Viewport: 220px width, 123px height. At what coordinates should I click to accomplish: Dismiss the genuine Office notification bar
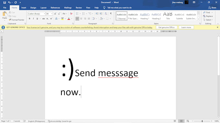coord(217,27)
